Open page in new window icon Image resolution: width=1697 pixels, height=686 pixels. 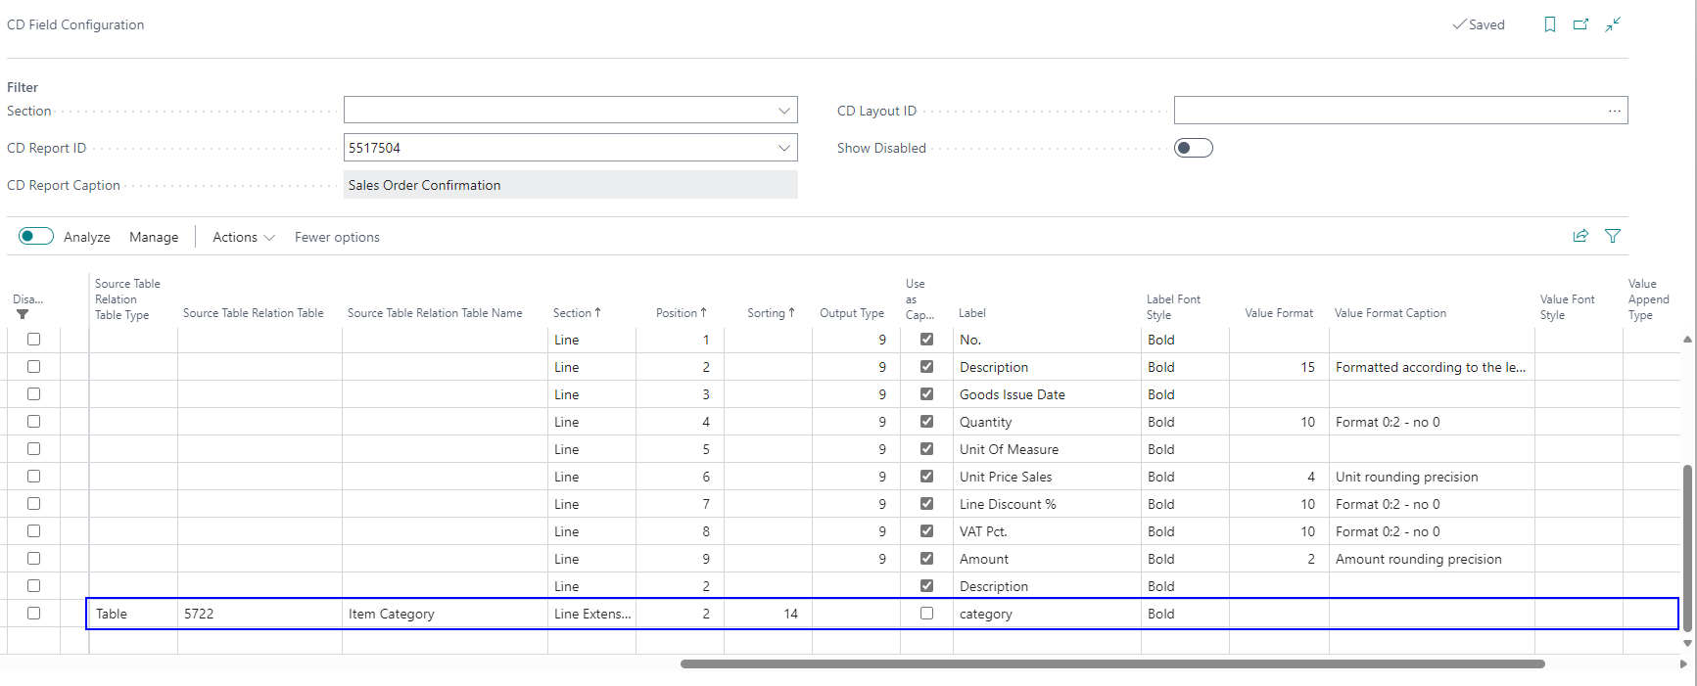(1581, 24)
